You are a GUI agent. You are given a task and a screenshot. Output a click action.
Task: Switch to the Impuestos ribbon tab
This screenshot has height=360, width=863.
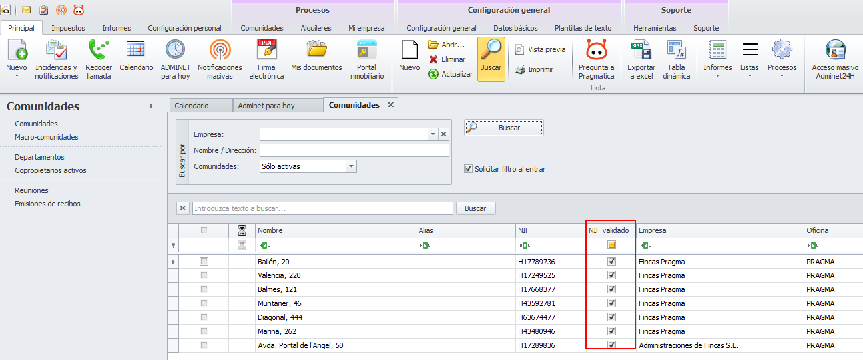67,28
